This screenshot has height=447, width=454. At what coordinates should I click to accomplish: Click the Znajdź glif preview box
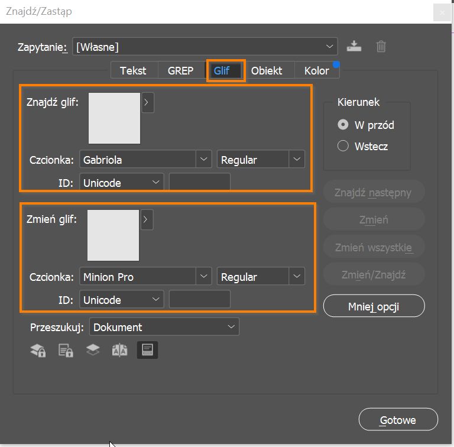point(114,118)
